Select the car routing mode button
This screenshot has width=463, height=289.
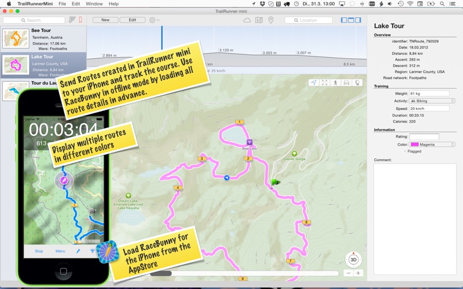(x=346, y=83)
